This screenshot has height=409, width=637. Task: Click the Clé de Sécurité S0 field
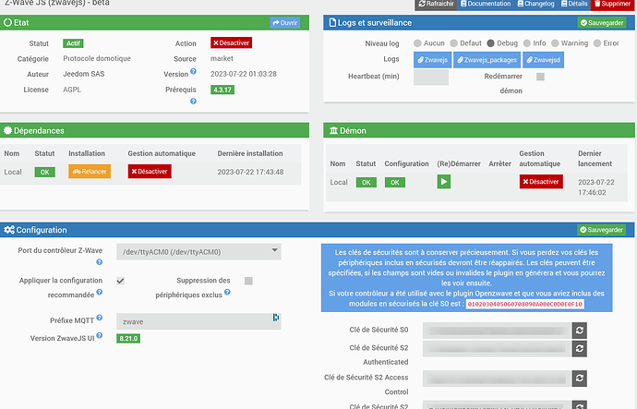498,331
